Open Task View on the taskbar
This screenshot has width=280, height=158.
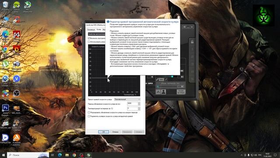click(52, 155)
